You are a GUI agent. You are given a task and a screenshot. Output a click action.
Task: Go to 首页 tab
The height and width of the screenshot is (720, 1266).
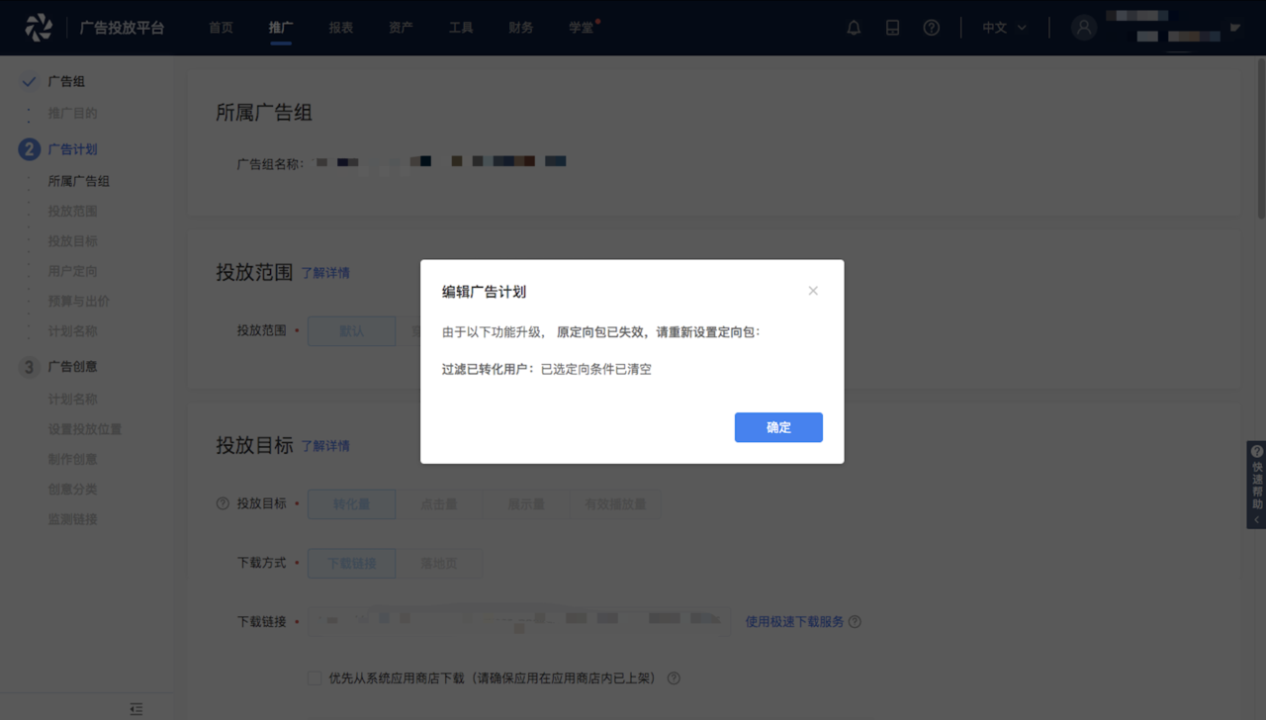point(221,28)
